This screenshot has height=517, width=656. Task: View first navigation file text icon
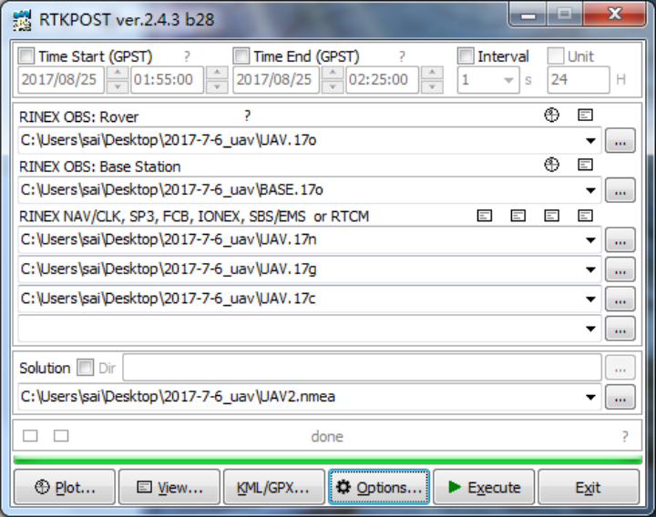pyautogui.click(x=485, y=216)
